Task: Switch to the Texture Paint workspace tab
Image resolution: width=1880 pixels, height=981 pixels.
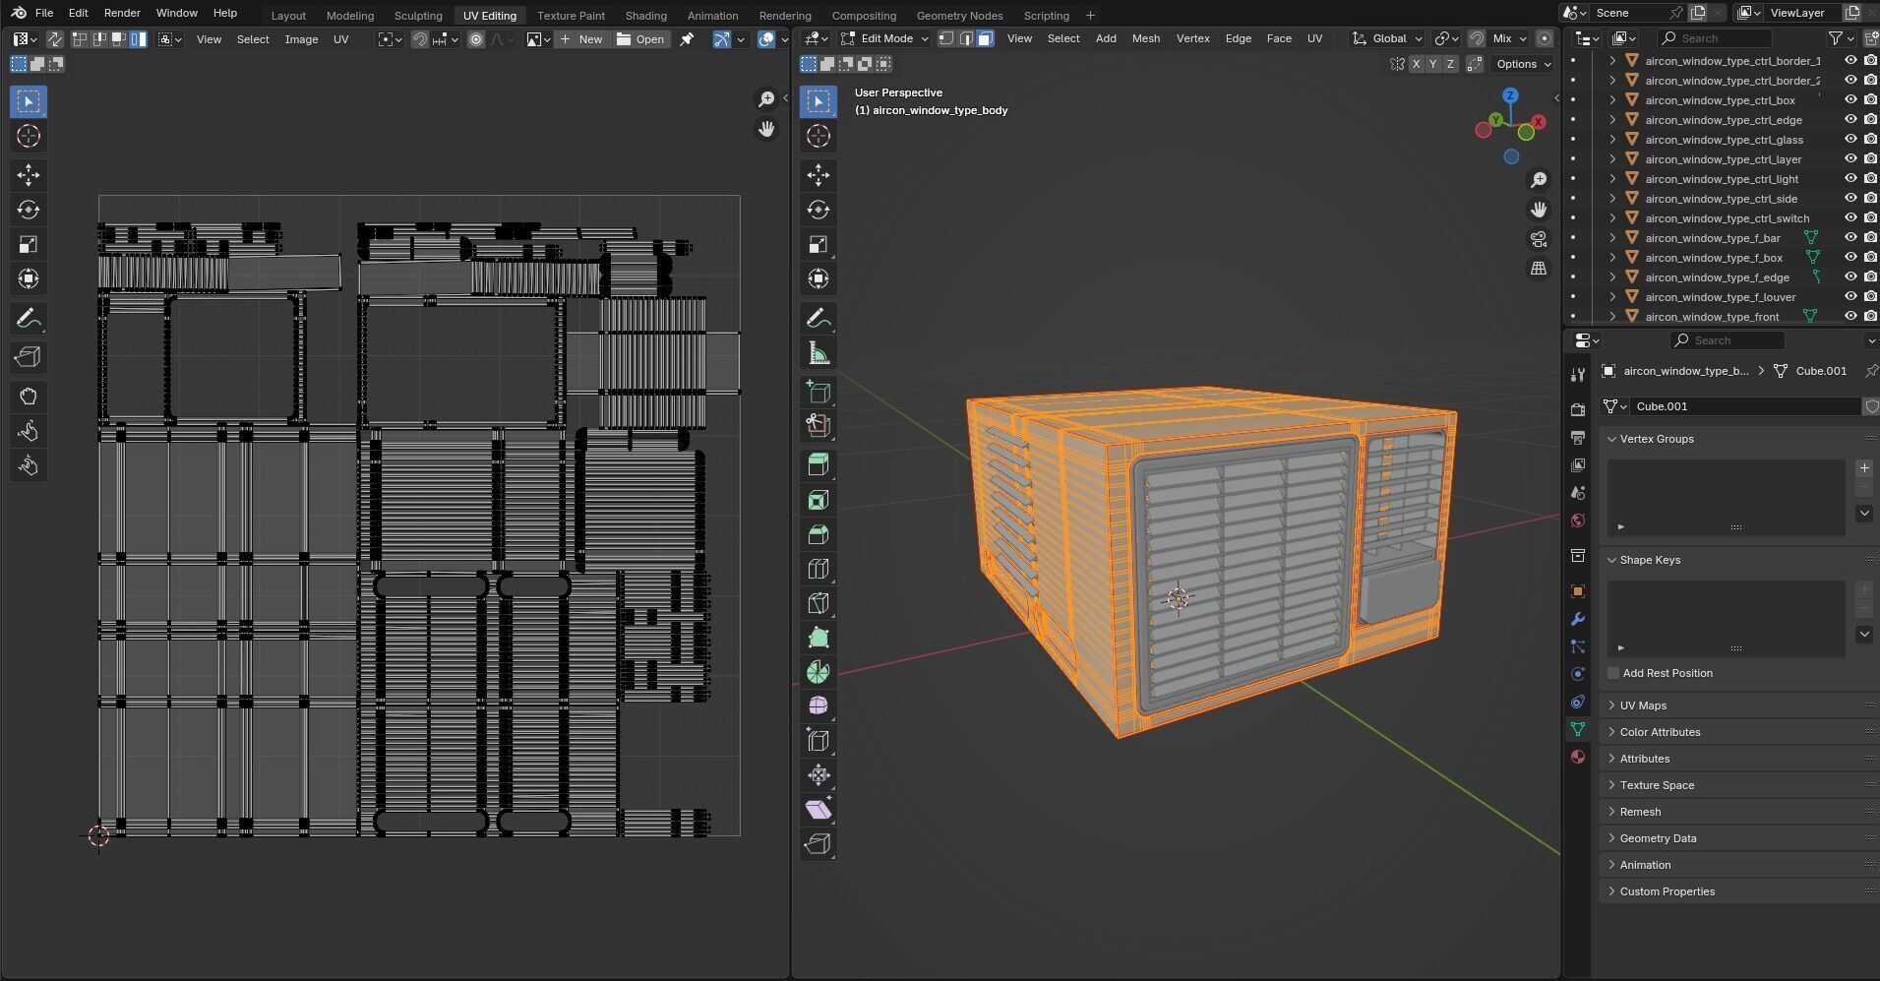Action: tap(571, 15)
